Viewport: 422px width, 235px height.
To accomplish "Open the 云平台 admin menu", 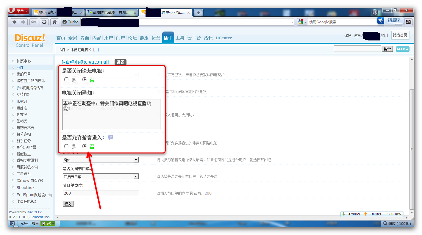I will 194,38.
